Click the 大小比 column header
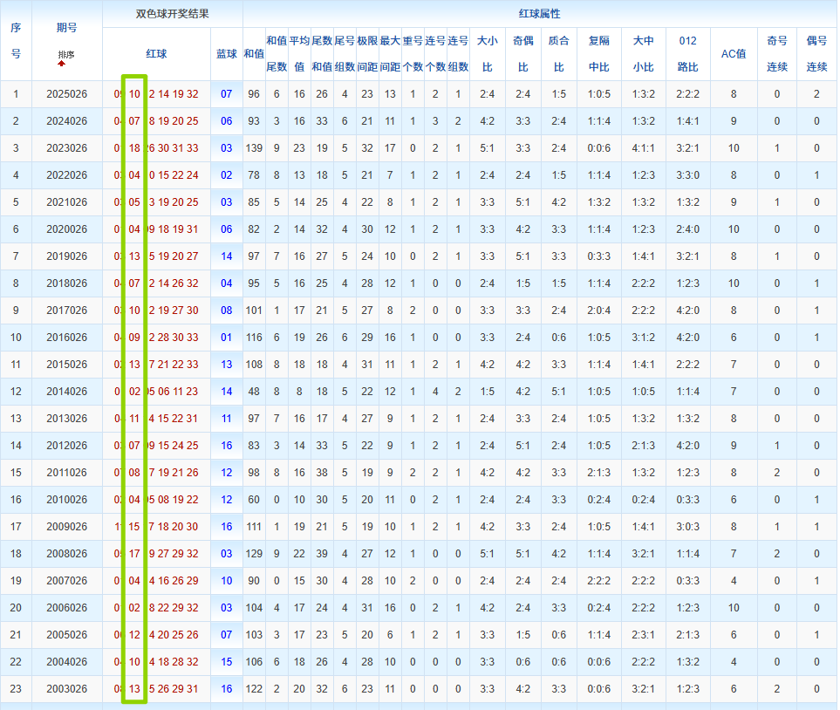 (488, 53)
